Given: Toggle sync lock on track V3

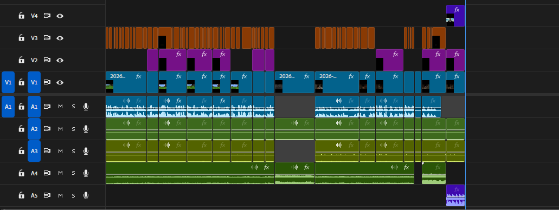Looking at the screenshot, I should 47,38.
